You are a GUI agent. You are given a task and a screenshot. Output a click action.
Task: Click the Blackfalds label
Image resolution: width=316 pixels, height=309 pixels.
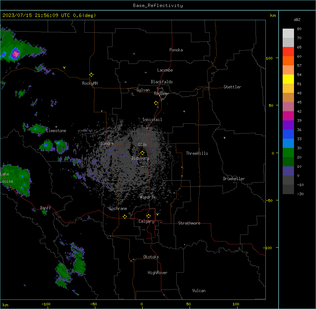coord(162,82)
